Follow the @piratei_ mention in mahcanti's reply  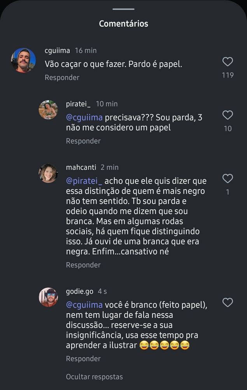tap(84, 181)
